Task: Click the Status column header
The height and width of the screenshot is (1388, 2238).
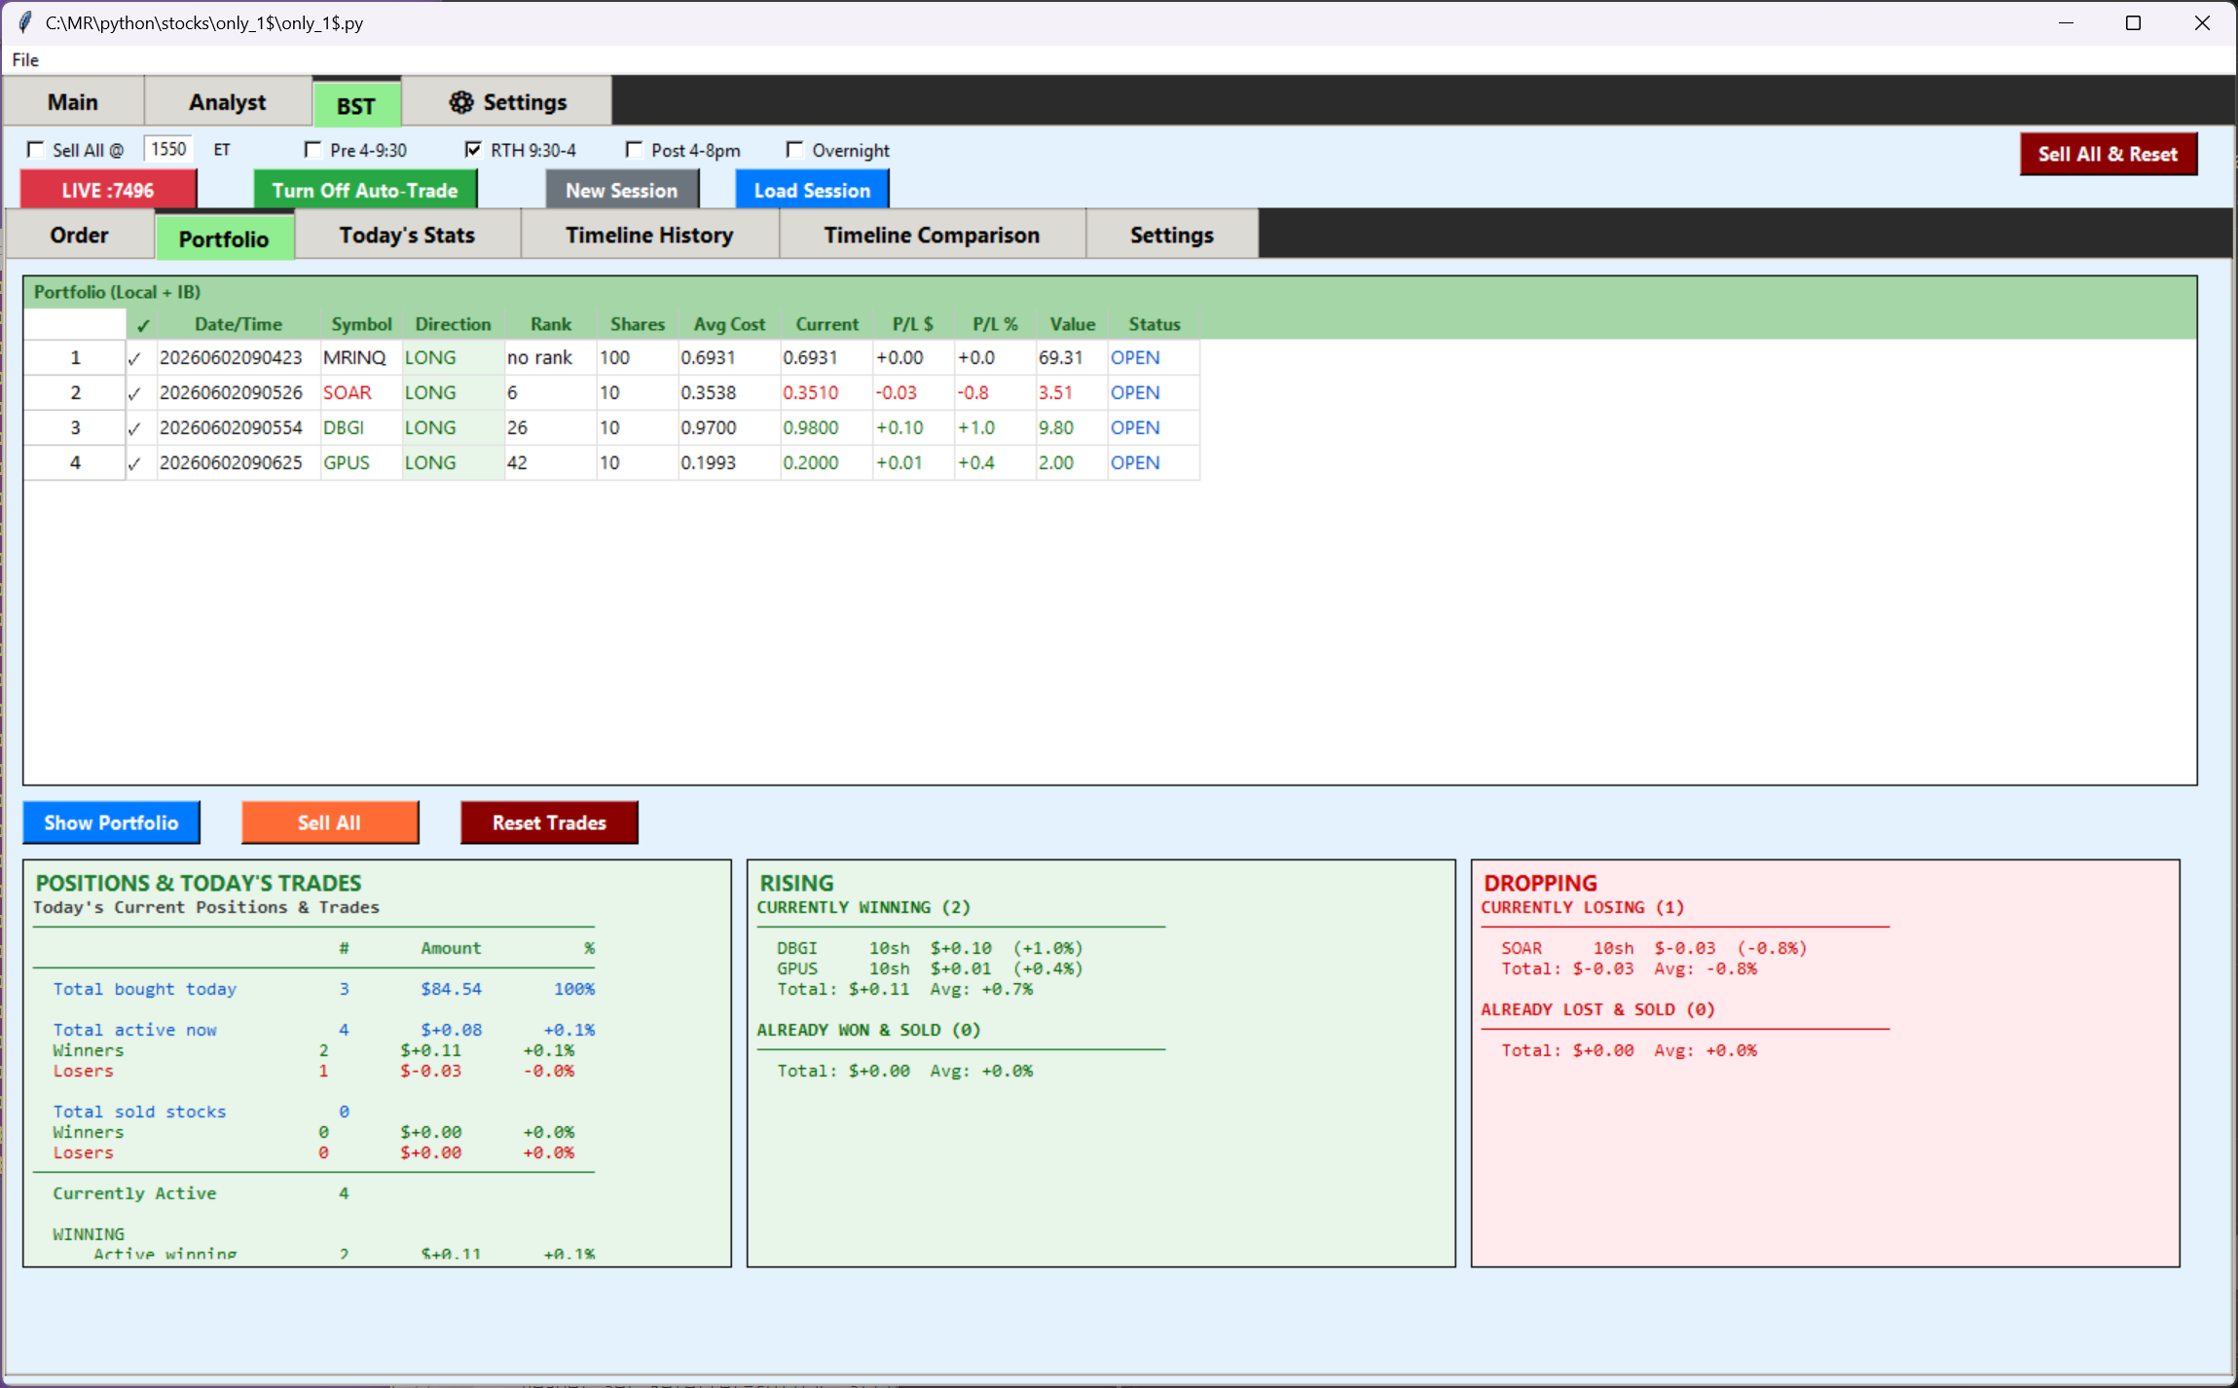Action: 1154,324
